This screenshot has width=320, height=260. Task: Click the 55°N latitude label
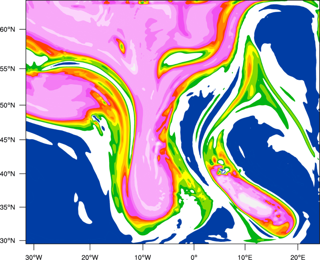8,69
